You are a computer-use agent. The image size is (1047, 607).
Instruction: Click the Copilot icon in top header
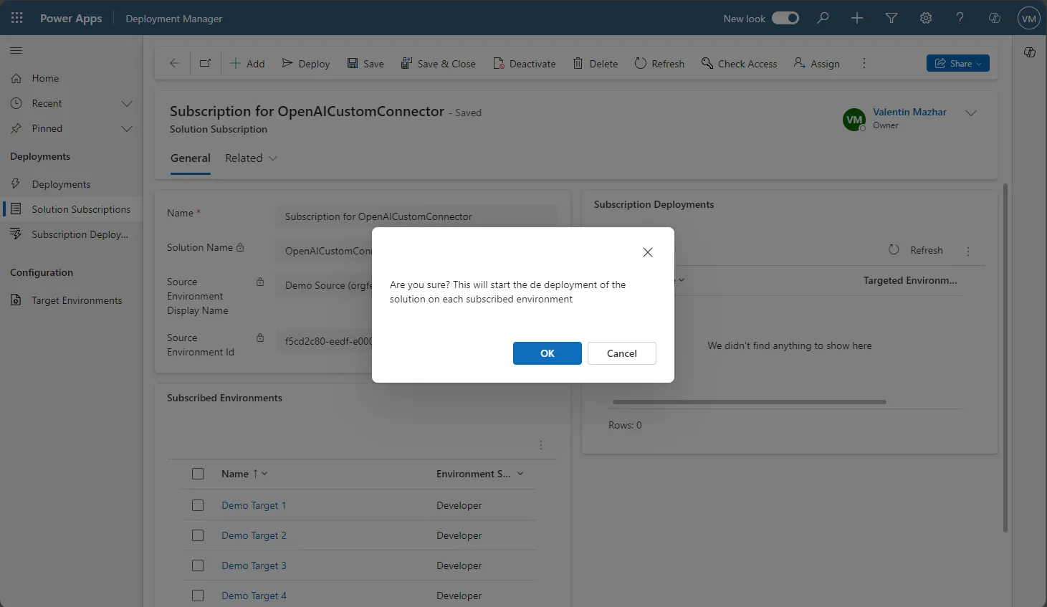tap(995, 18)
